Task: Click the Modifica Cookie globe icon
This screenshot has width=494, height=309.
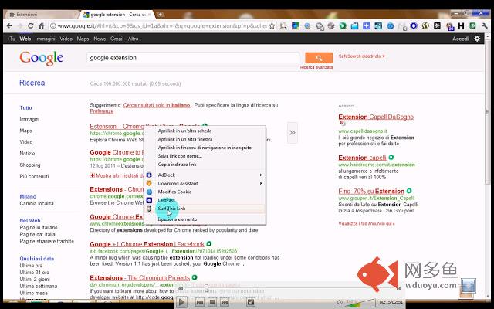Action: [150, 192]
